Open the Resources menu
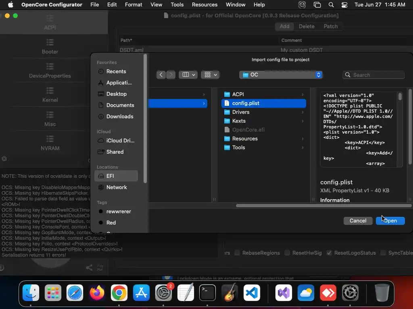The width and height of the screenshot is (413, 309). 204,5
